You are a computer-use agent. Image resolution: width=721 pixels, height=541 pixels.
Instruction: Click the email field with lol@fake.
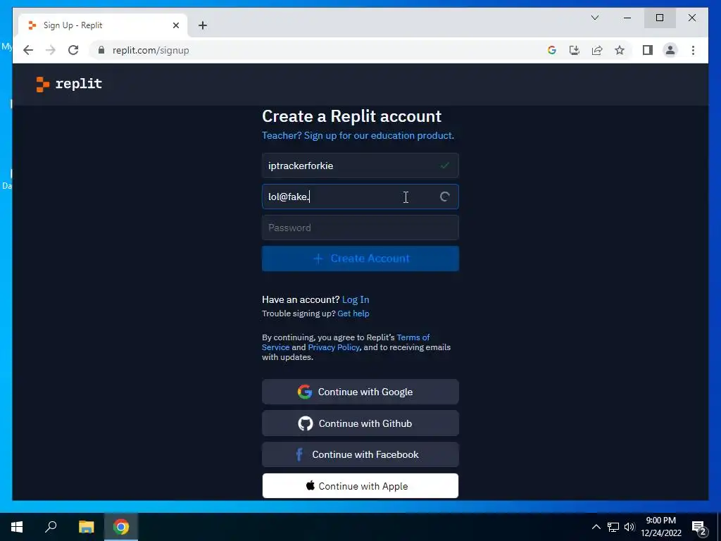click(360, 197)
